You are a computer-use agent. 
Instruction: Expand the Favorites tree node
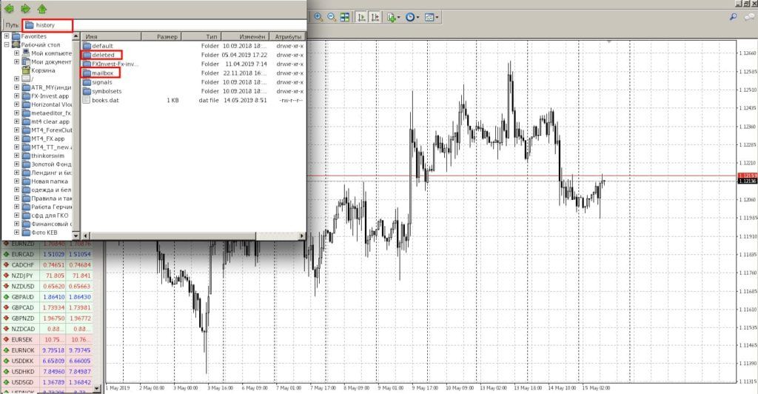(7, 36)
